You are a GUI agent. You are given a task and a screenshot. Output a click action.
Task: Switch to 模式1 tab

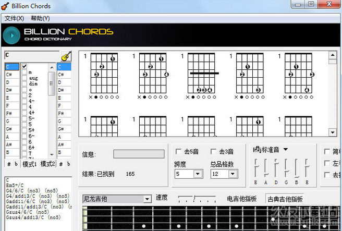(x=29, y=164)
